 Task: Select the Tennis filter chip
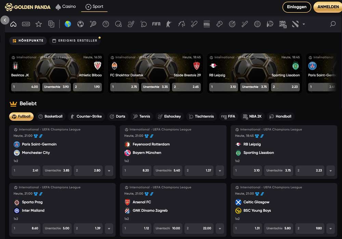point(142,116)
